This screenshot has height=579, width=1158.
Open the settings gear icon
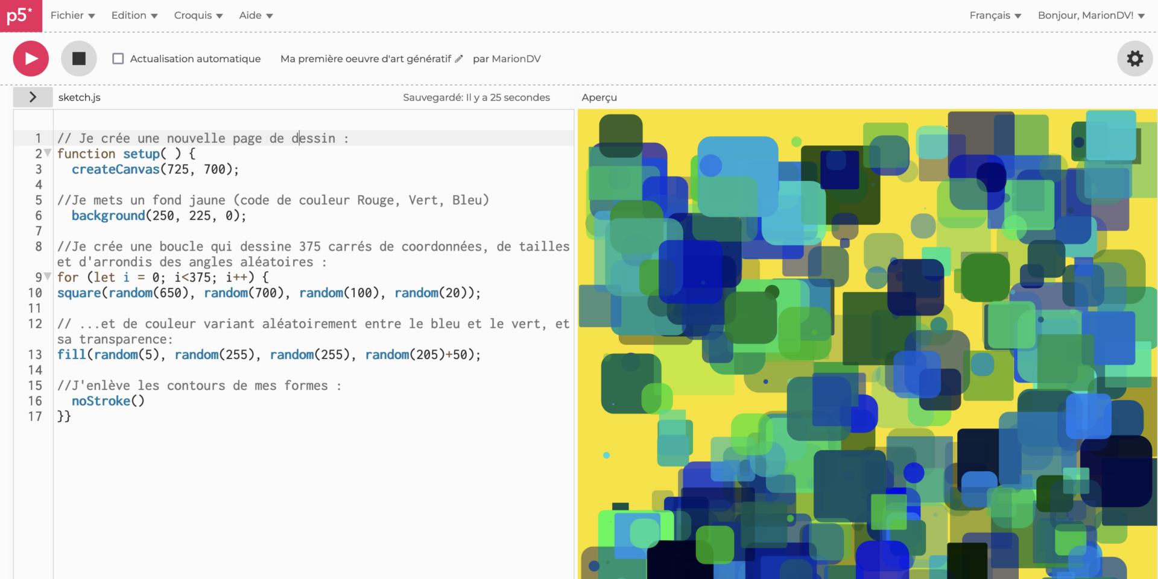coord(1134,58)
